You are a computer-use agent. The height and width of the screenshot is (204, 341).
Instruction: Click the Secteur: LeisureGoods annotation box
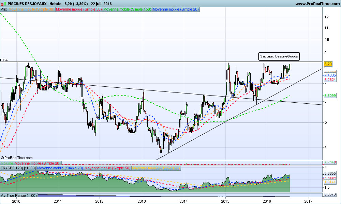click(x=279, y=56)
